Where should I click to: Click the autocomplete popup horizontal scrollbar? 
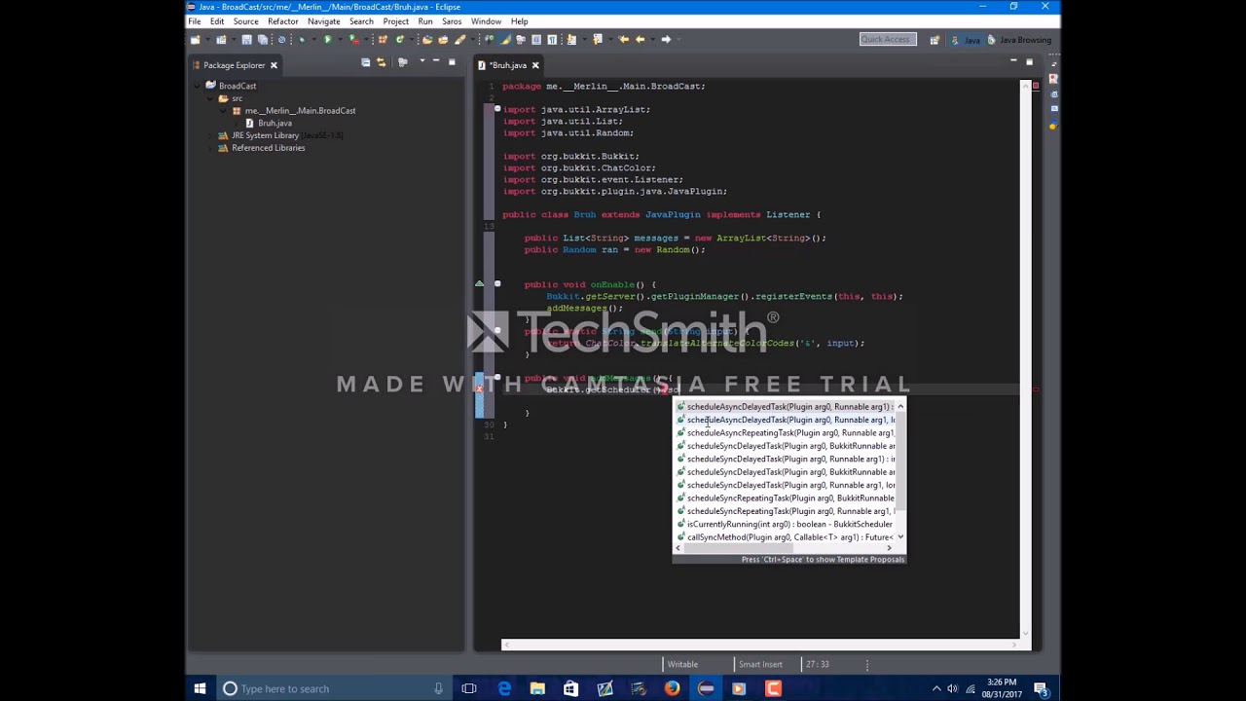tap(740, 548)
